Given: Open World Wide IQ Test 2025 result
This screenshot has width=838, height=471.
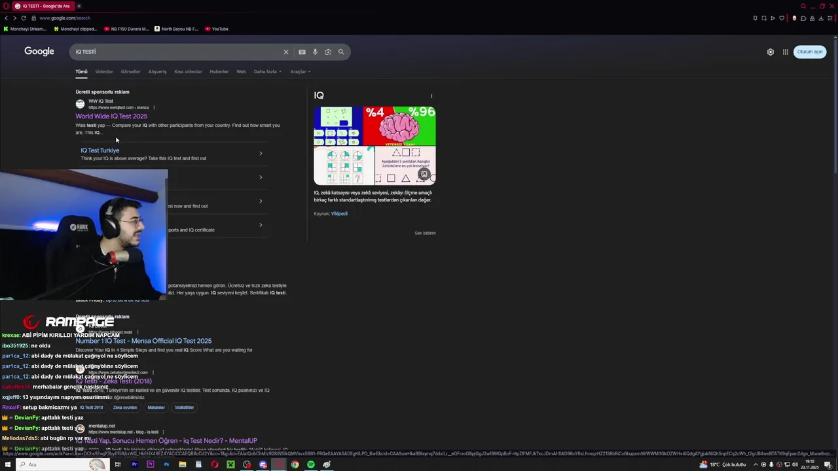Looking at the screenshot, I should coord(111,116).
